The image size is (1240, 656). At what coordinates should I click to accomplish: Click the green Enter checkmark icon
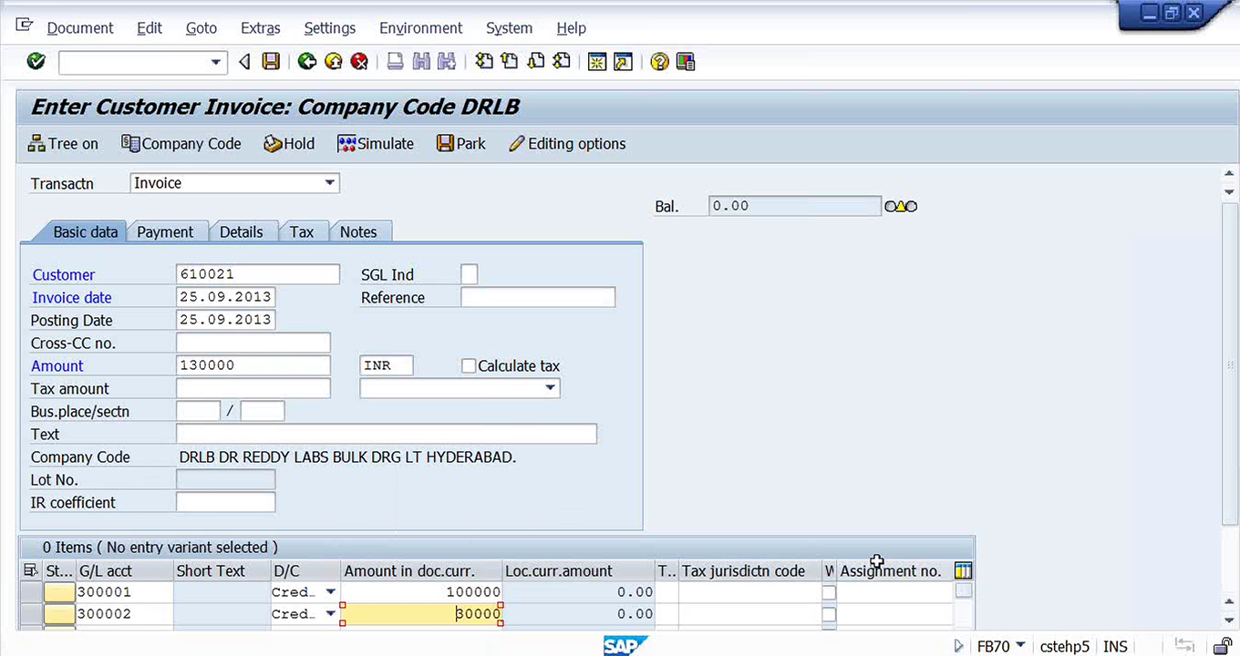[x=36, y=62]
